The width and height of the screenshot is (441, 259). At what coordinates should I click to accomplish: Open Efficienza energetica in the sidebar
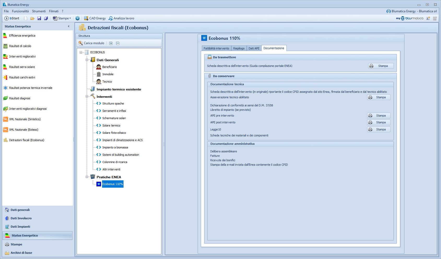pyautogui.click(x=22, y=36)
